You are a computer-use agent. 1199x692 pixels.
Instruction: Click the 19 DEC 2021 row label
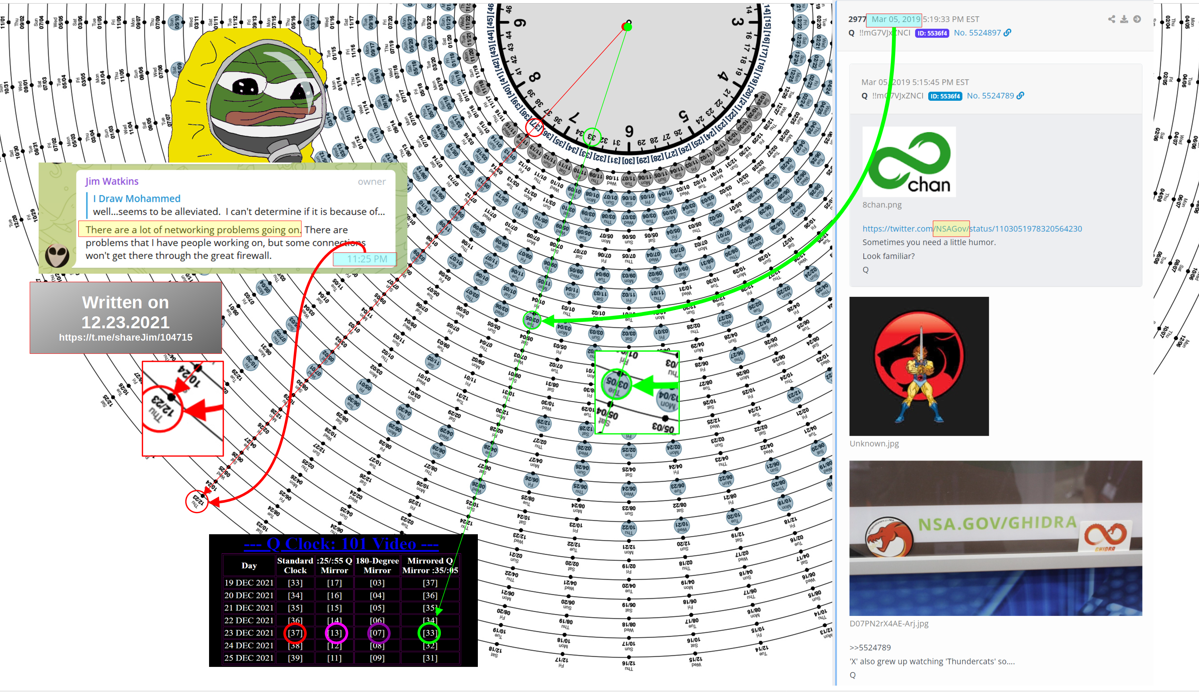[249, 583]
